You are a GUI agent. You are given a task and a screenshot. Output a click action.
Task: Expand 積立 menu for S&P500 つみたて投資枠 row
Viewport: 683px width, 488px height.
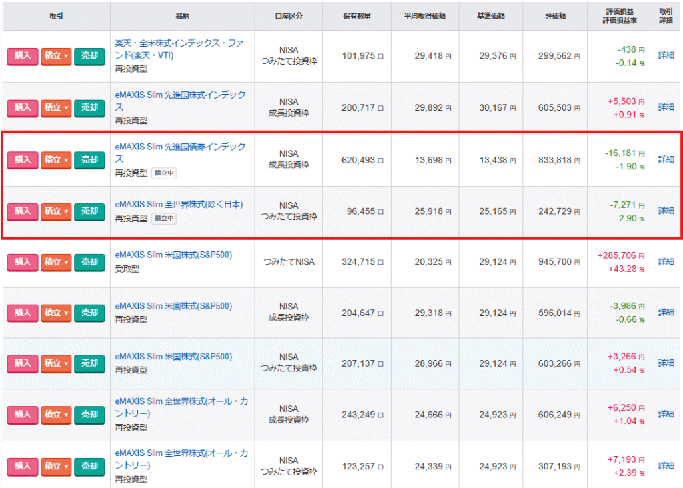pos(56,363)
